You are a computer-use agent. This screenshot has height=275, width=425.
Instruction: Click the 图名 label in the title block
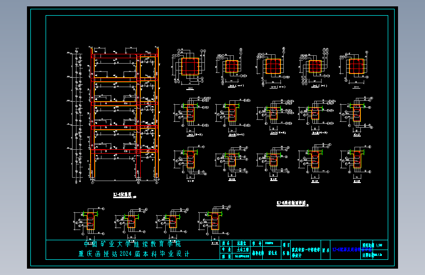pyautogui.click(x=325, y=250)
